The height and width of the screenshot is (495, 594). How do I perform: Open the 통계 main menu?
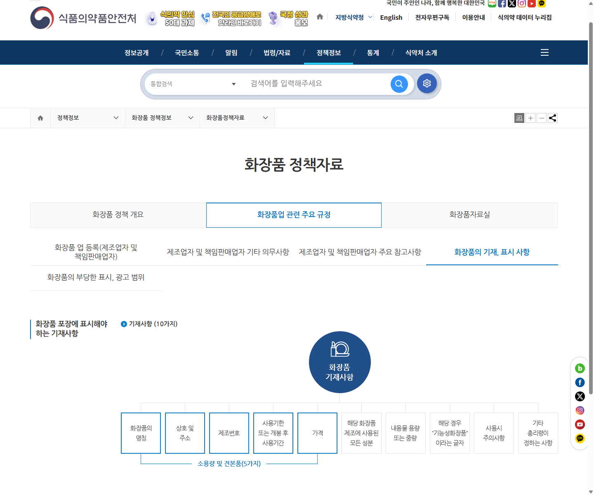pyautogui.click(x=373, y=53)
